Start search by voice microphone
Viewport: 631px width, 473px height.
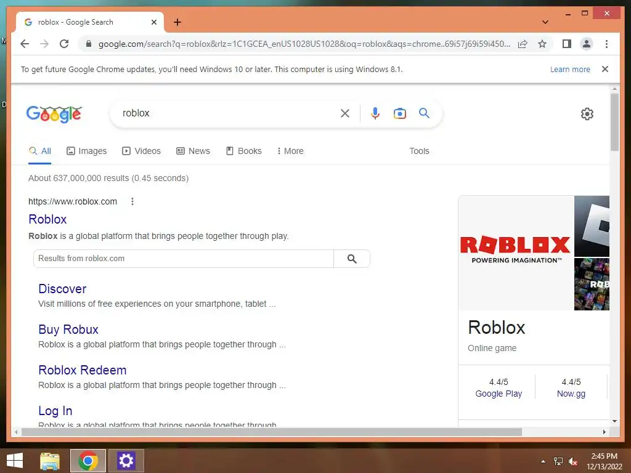(x=375, y=113)
